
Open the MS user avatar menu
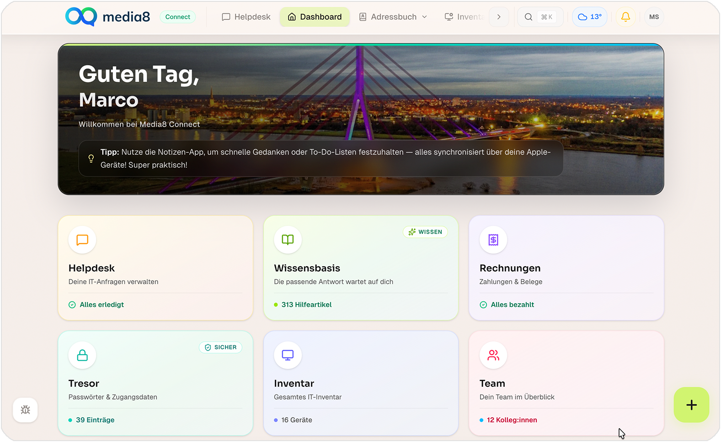coord(654,17)
